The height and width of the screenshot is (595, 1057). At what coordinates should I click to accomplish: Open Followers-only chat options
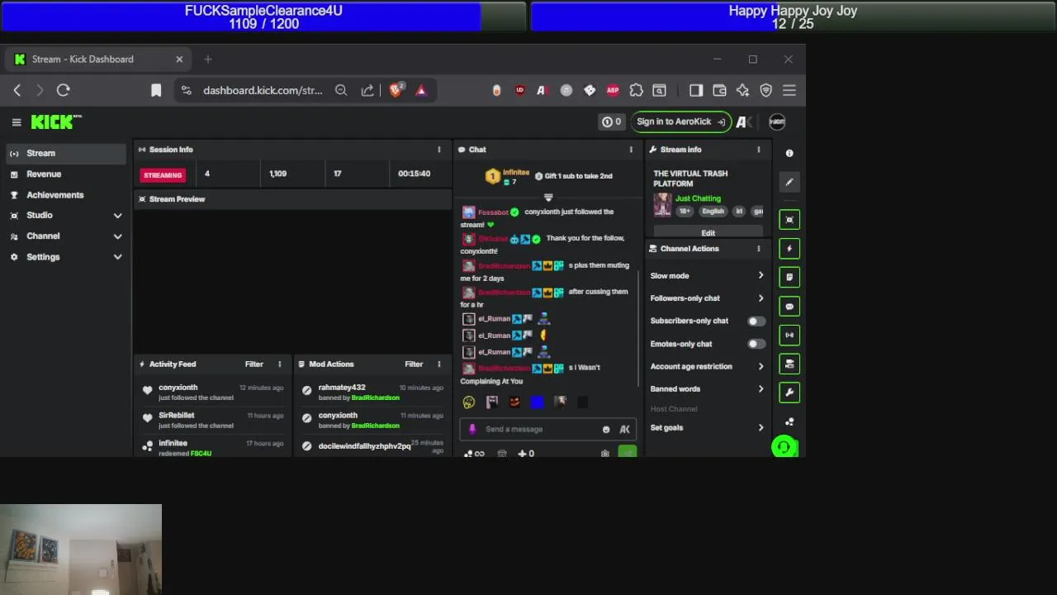point(707,298)
